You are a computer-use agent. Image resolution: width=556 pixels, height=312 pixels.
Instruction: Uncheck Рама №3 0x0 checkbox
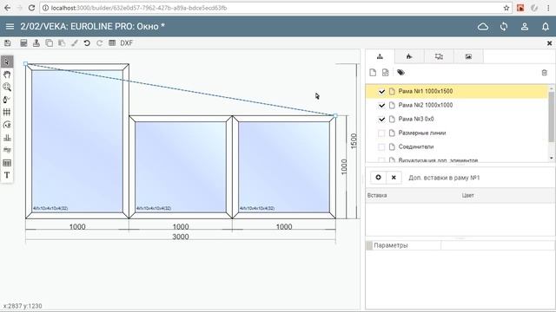(381, 120)
